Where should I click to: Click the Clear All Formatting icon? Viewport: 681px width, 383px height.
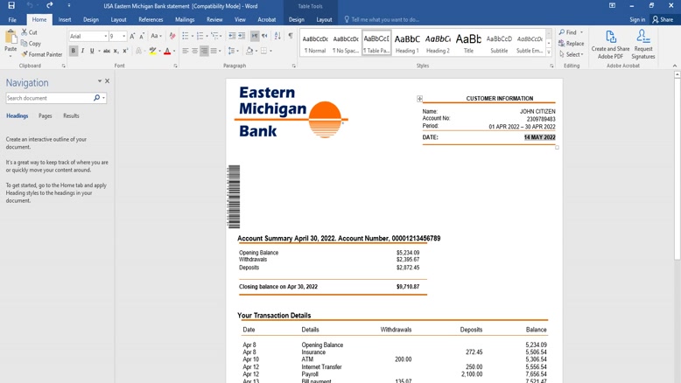click(172, 36)
